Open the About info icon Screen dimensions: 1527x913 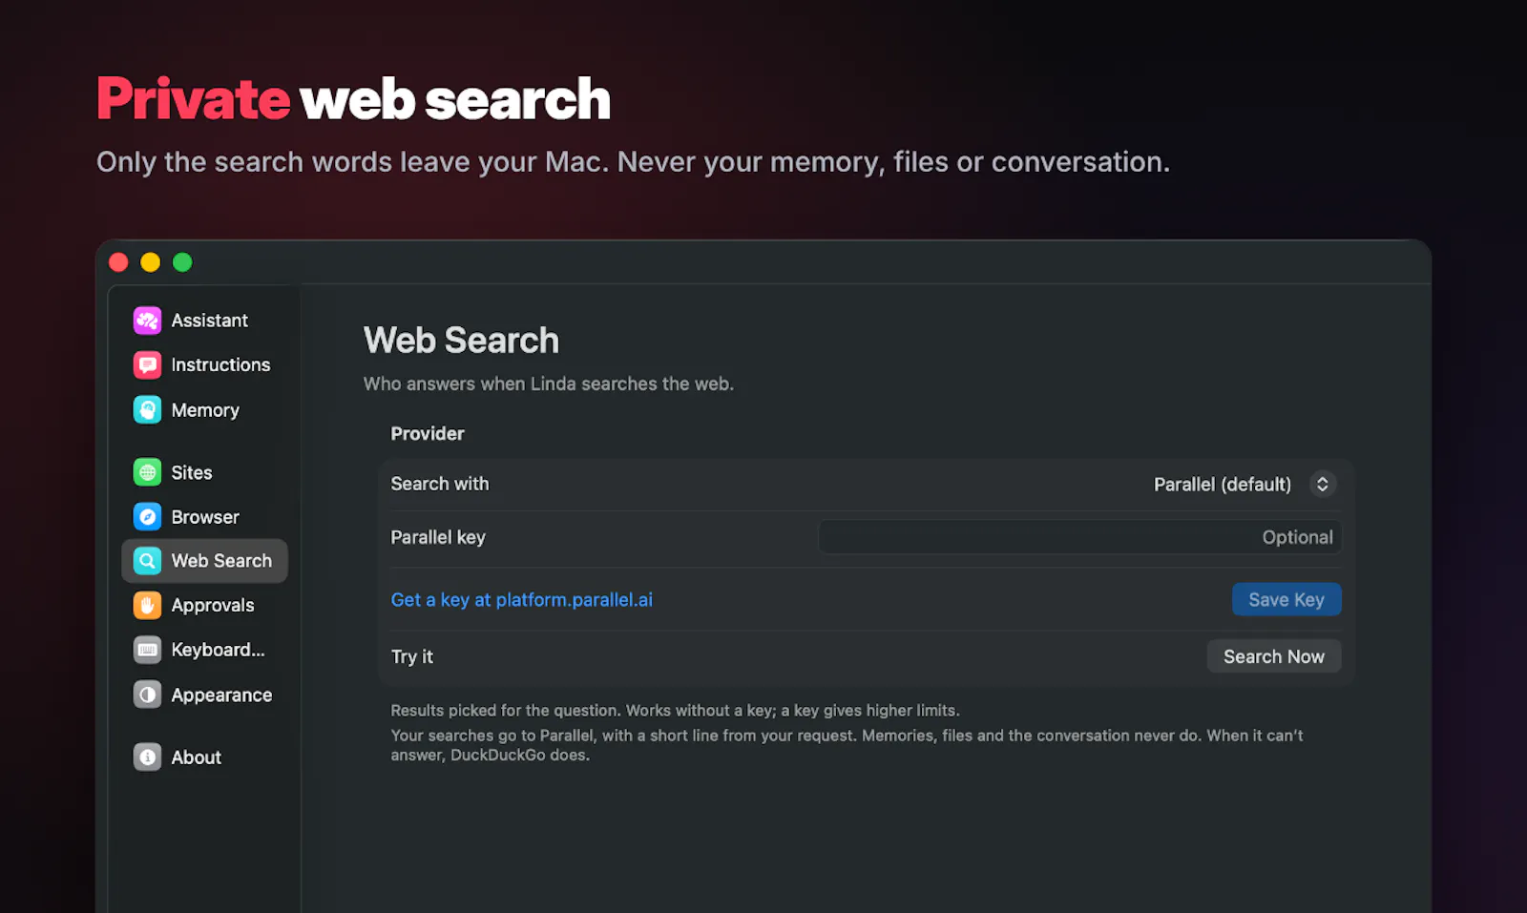coord(147,757)
